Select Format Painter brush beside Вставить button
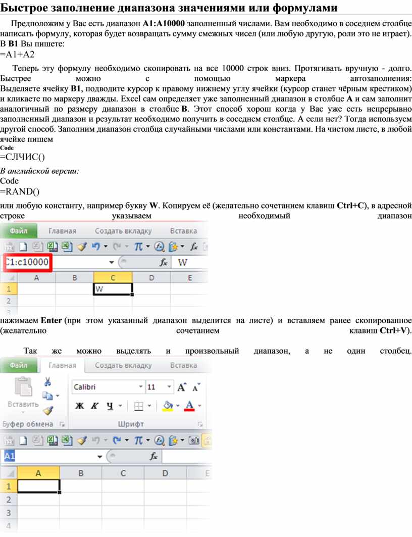The image size is (412, 537). tap(47, 410)
